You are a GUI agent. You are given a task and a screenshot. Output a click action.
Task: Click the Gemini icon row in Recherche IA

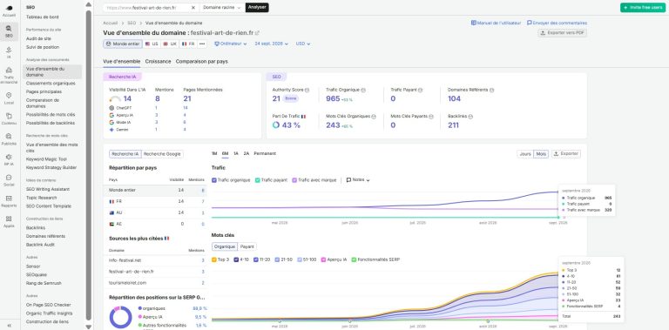111,129
